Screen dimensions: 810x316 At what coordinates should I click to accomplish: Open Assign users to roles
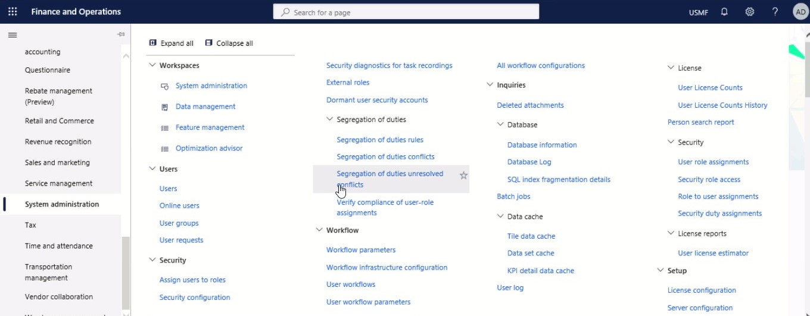192,280
